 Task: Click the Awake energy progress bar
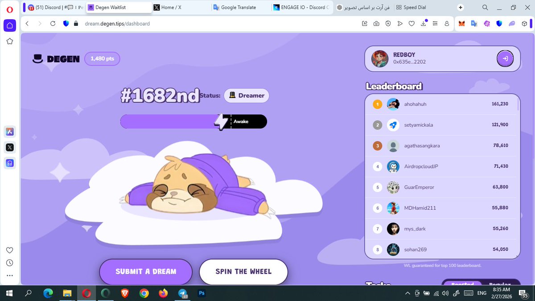193,121
